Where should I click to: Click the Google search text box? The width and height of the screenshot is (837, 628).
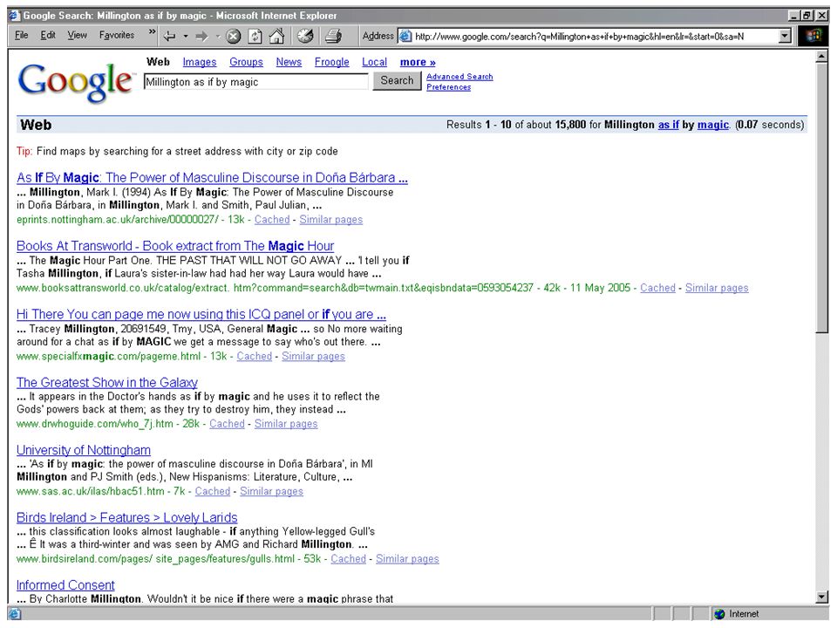255,82
